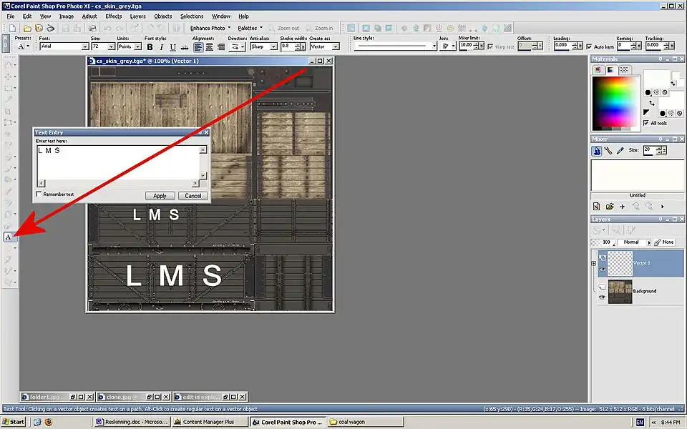Expand the Vector 1 layer group
Image resolution: width=687 pixels, height=429 pixels.
tap(593, 263)
